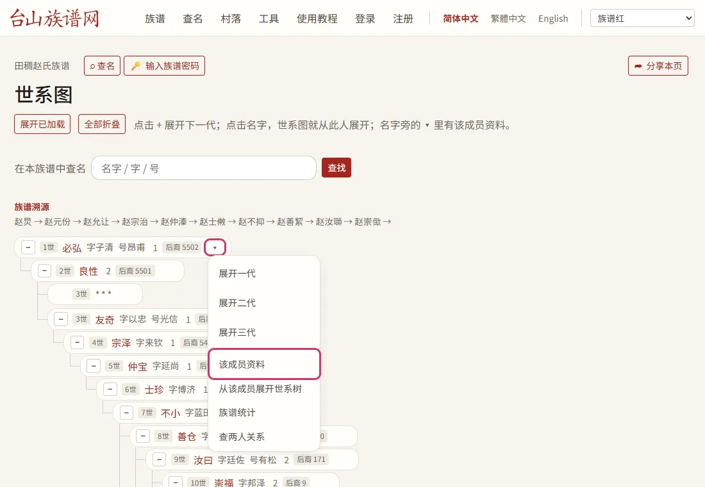Click the name 仲宝
Image resolution: width=705 pixels, height=487 pixels.
138,367
